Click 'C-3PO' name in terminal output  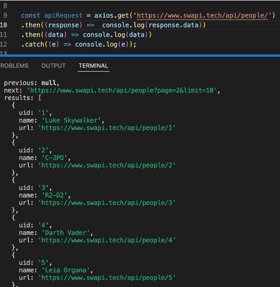[54, 158]
